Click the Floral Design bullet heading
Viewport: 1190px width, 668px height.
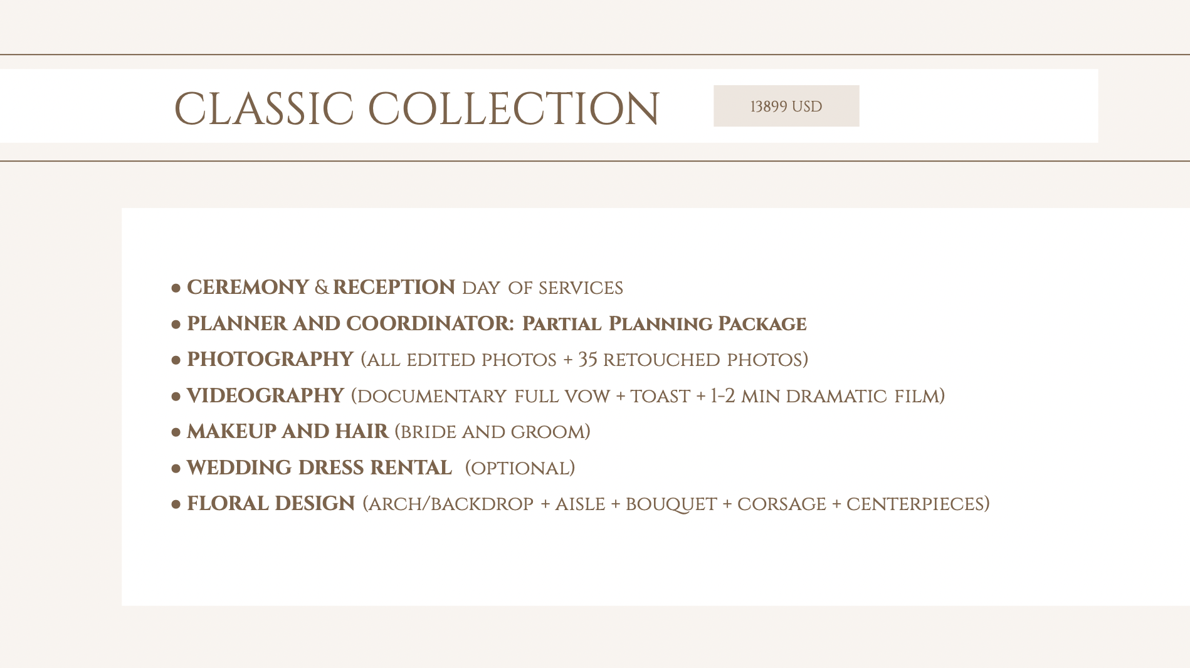point(271,503)
